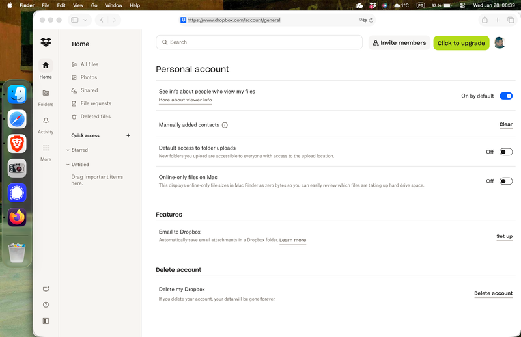
Task: Click the Dropbox search field
Action: 259,42
